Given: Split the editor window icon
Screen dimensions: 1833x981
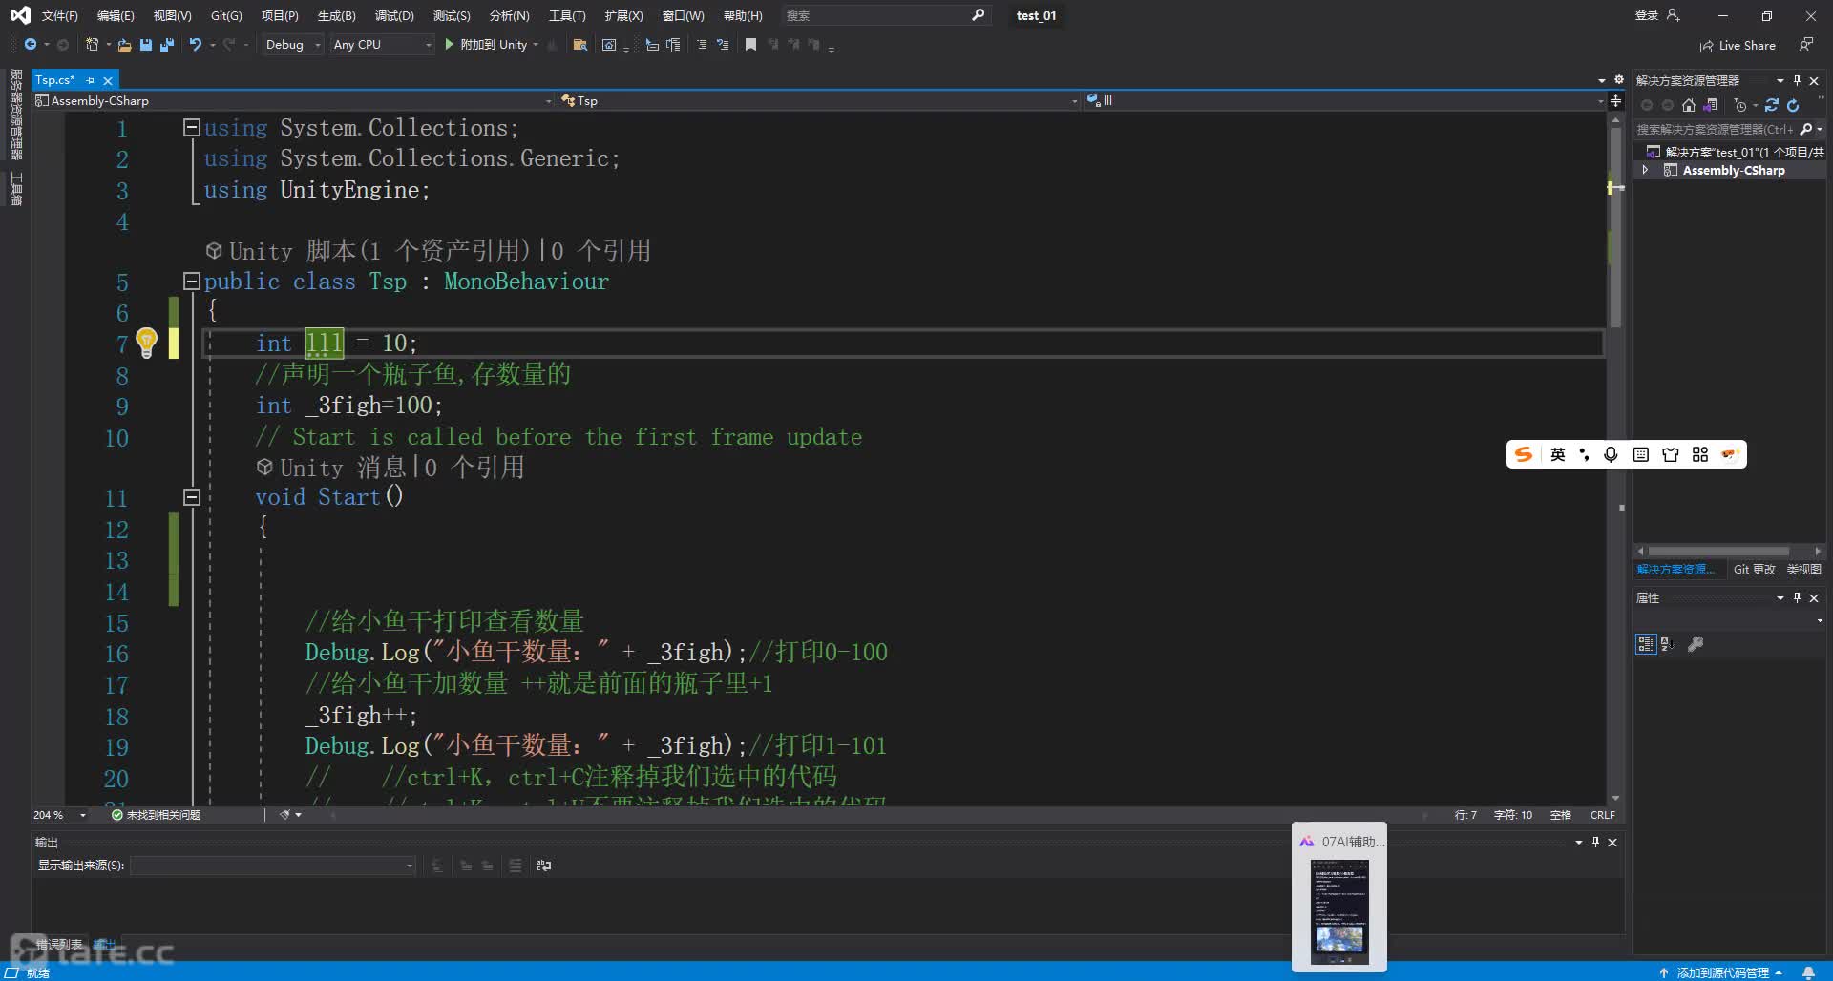Looking at the screenshot, I should (x=1615, y=100).
